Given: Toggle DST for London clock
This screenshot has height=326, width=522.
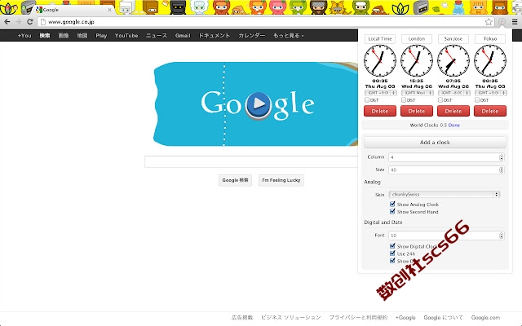Looking at the screenshot, I should (404, 99).
